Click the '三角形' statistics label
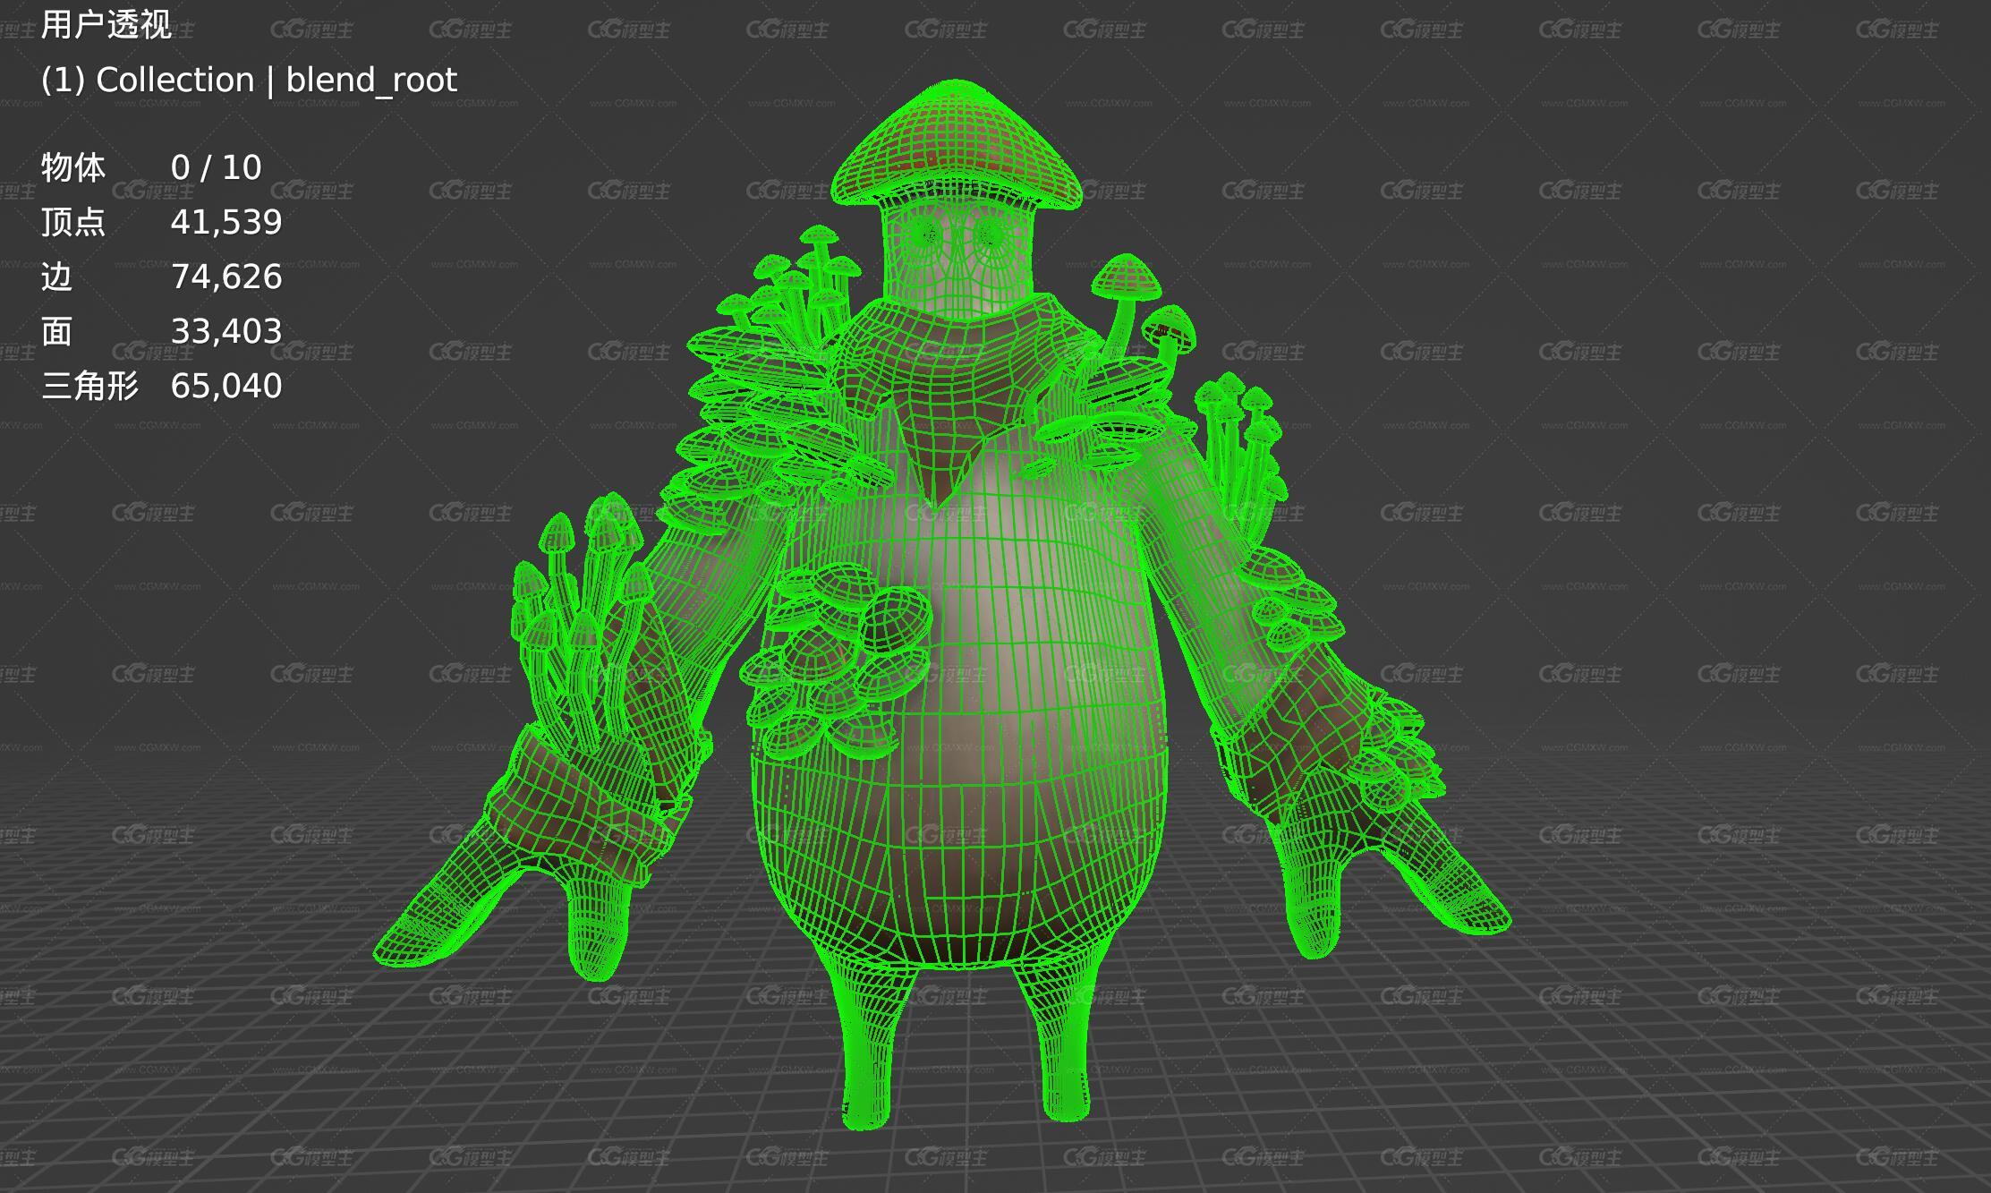 (x=89, y=386)
